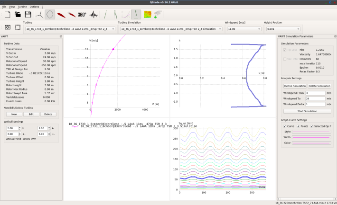The width and height of the screenshot is (337, 205).
Task: Click the Weibull A stepper arrows
Action: click(x=49, y=128)
